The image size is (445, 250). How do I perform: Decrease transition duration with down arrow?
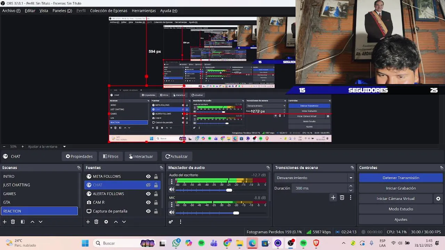(x=351, y=190)
